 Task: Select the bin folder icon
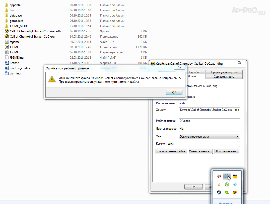point(7,10)
